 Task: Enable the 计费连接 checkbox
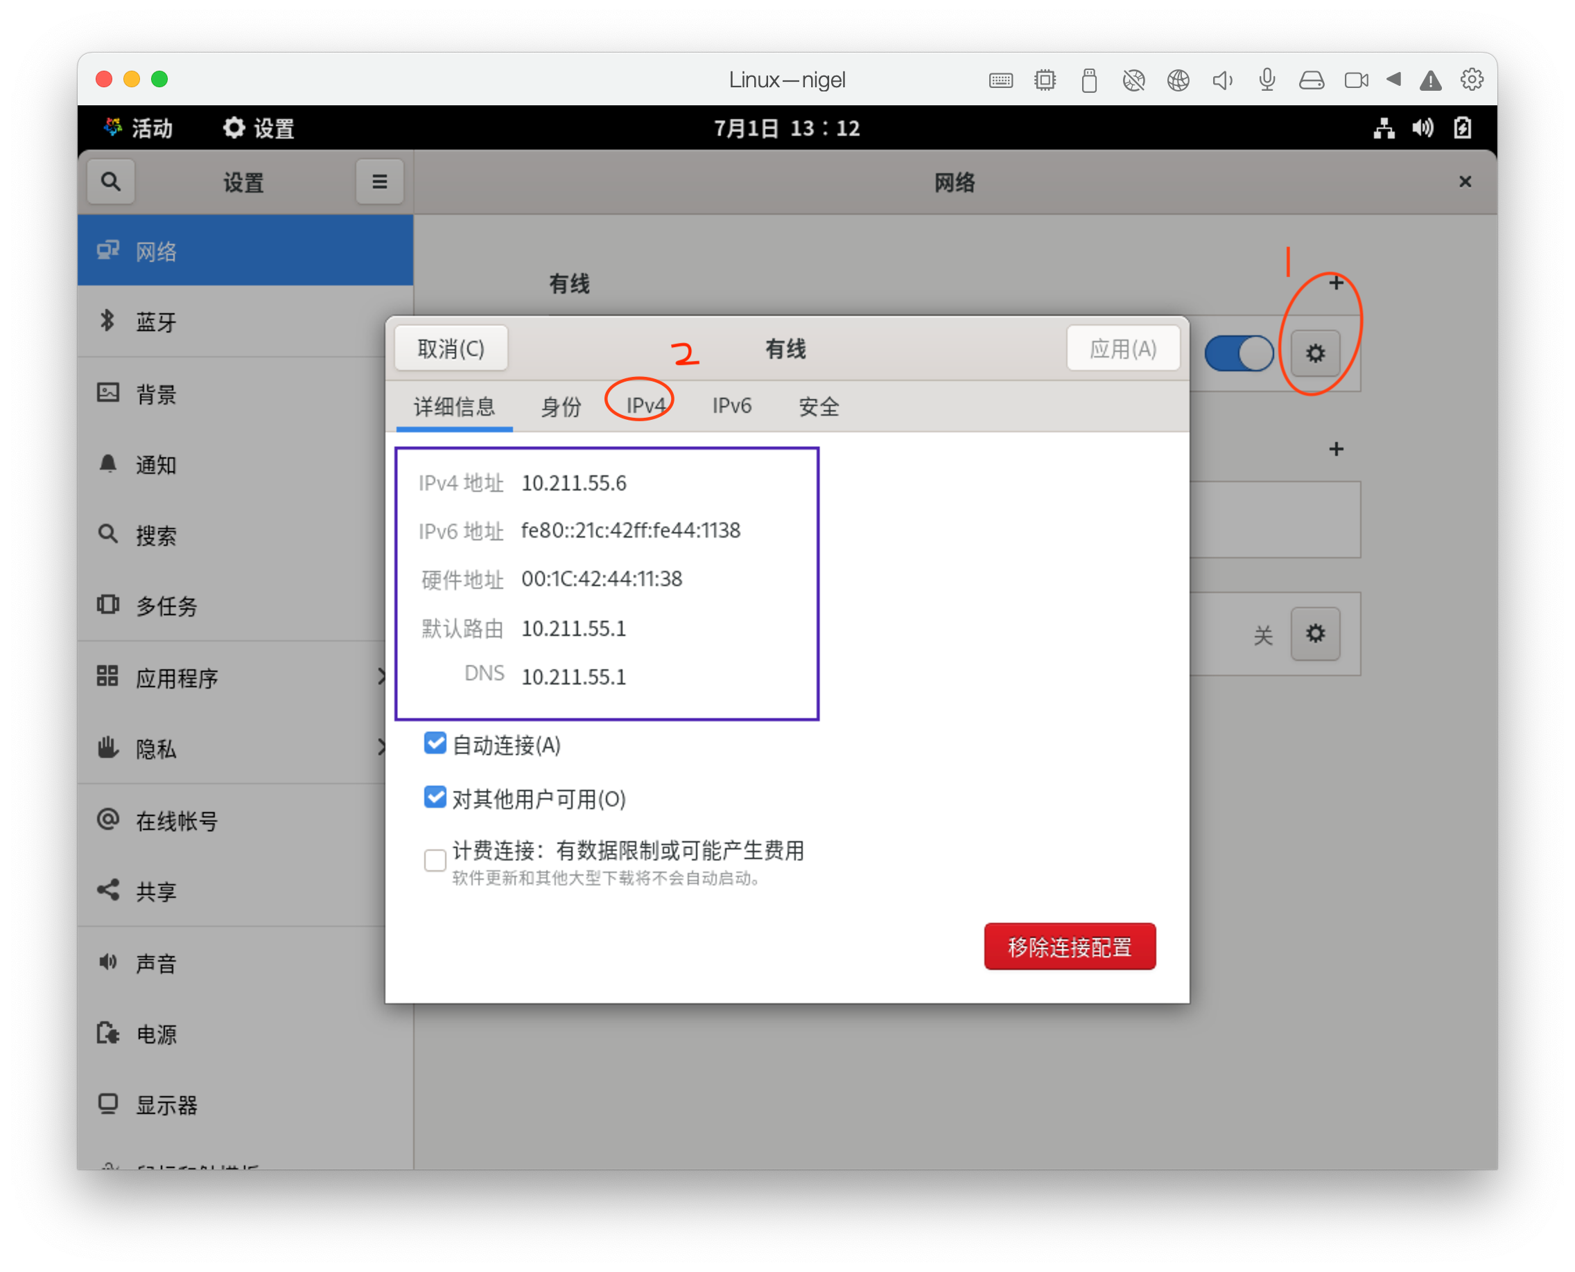click(435, 860)
